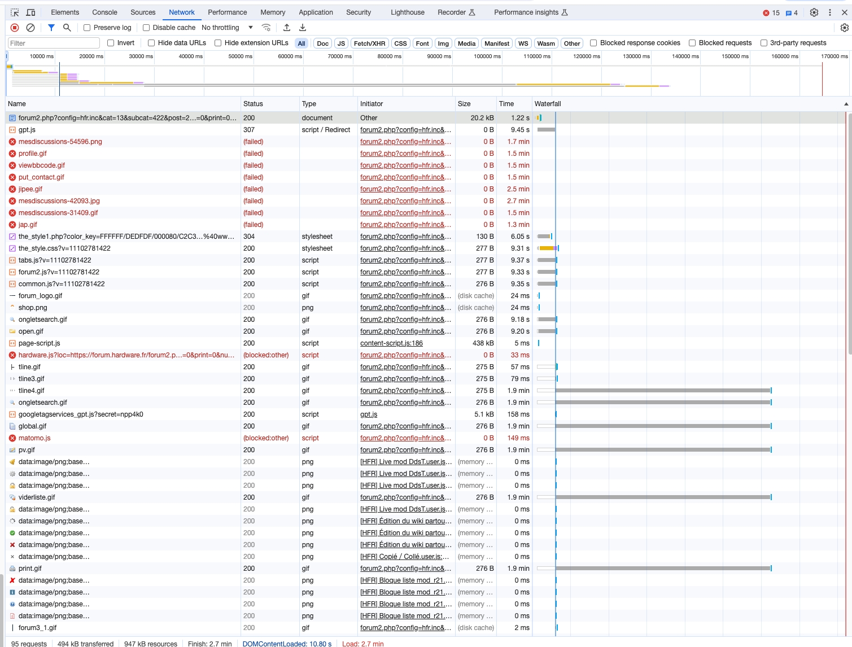Toggle the device toolbar icon
852x647 pixels.
click(31, 12)
